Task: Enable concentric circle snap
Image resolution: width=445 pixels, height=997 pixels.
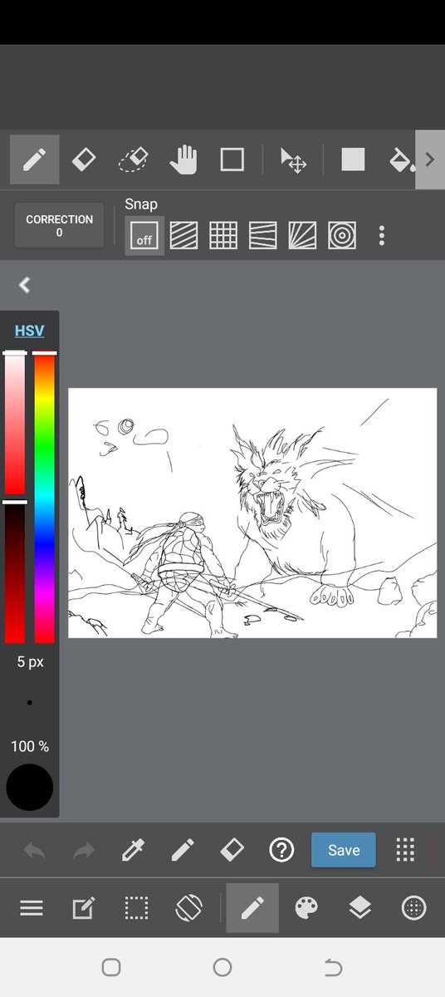Action: click(x=342, y=236)
